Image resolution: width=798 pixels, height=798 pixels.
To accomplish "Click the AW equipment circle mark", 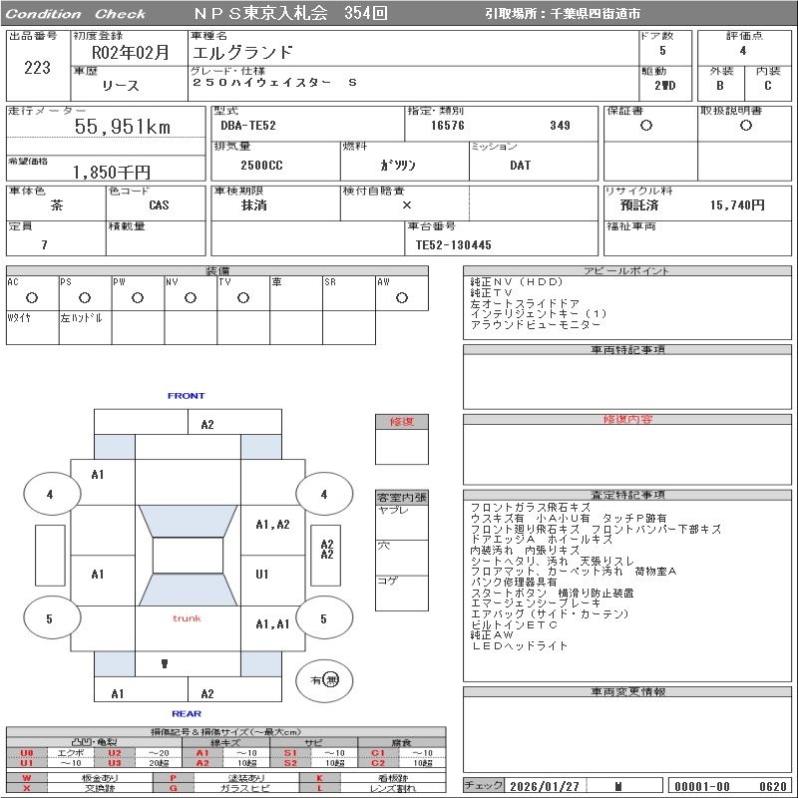I will pos(402,297).
